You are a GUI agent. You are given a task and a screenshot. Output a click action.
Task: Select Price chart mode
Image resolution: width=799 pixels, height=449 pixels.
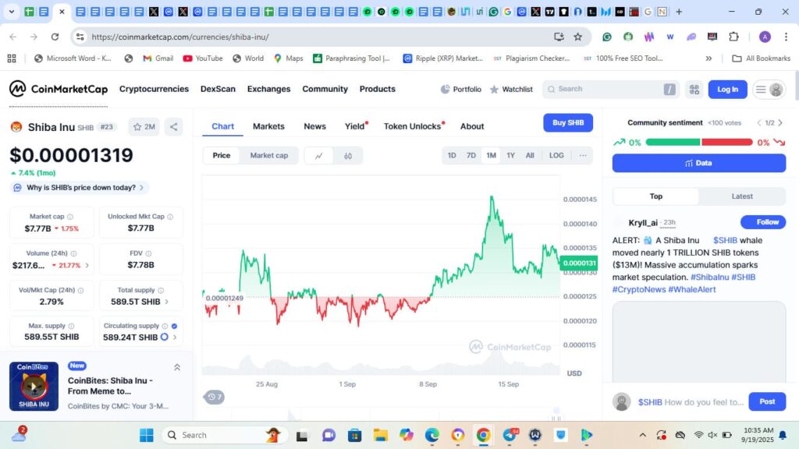pyautogui.click(x=221, y=156)
